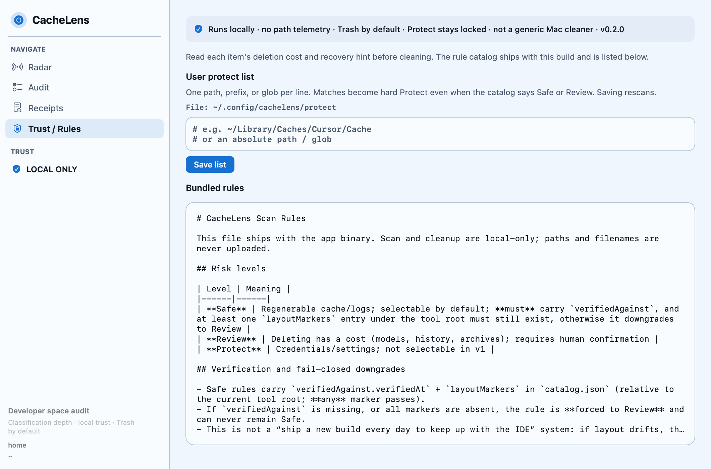Click the 'Read each item's deletion cost' sentence
The width and height of the screenshot is (711, 469).
point(417,57)
